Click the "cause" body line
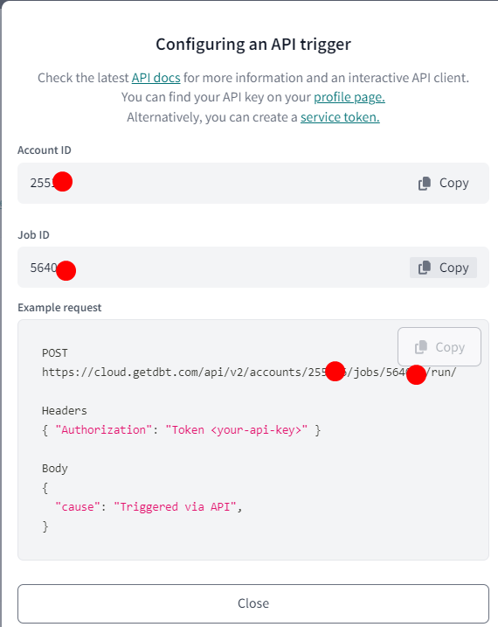498x627 pixels. (149, 507)
